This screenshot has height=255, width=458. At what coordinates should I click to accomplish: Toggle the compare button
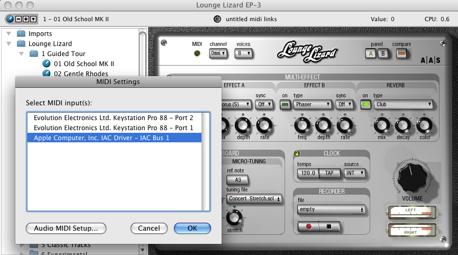(x=401, y=54)
